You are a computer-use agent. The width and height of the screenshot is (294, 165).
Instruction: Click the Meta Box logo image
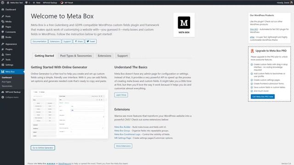(x=184, y=25)
